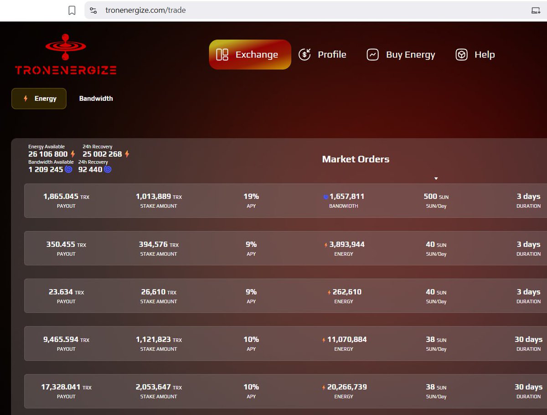Select order with 23.634 TRX payout
The image size is (547, 415).
pos(285,296)
